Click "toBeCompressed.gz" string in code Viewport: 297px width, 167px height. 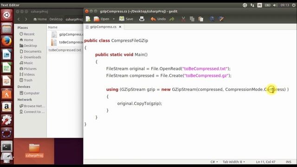pyautogui.click(x=206, y=76)
